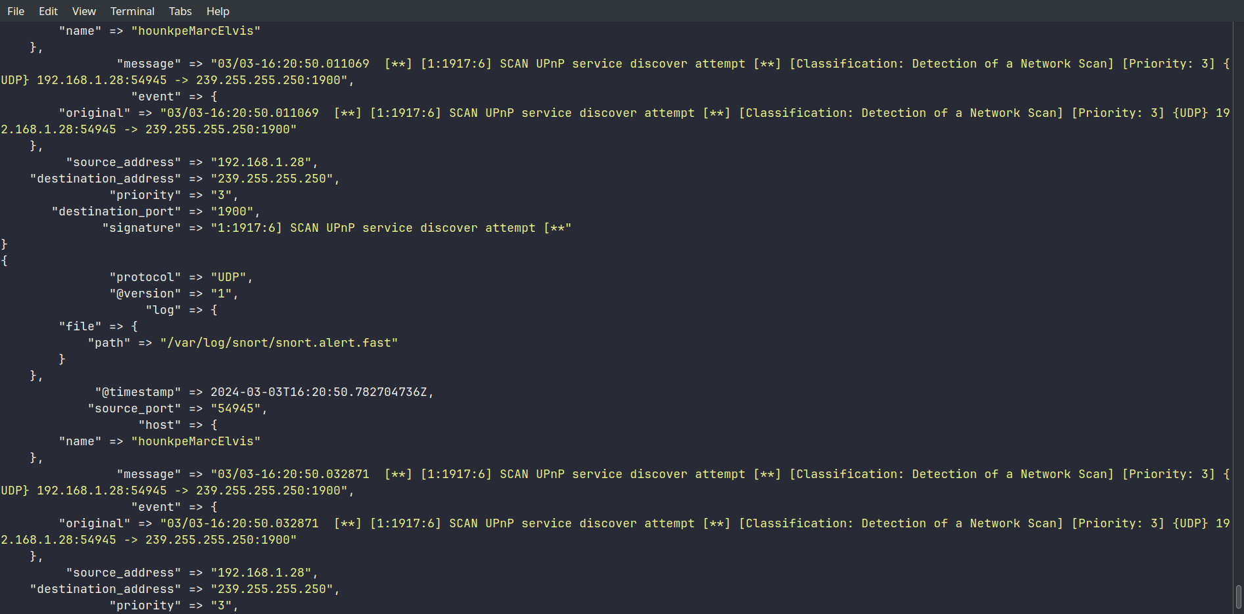Click the "@timestamp" key text
This screenshot has width=1244, height=614.
(x=137, y=392)
